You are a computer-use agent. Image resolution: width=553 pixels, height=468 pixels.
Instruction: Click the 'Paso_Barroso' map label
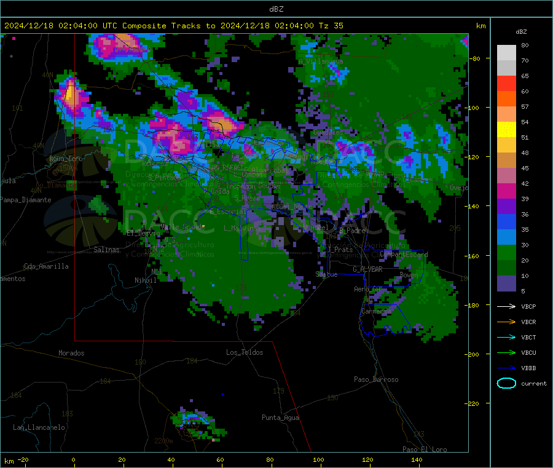pyautogui.click(x=376, y=379)
